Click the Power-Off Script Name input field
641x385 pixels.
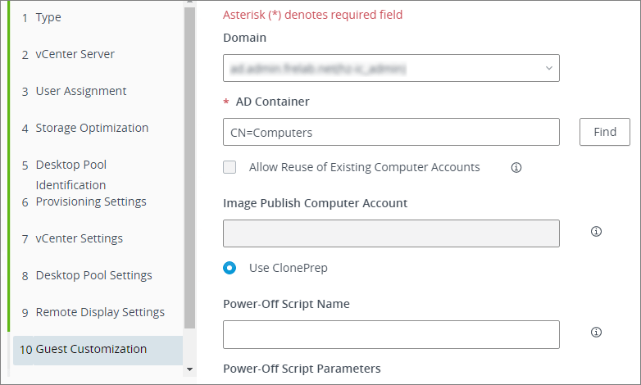coord(391,334)
